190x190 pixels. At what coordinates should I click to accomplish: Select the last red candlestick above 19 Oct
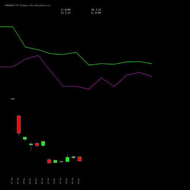point(79,159)
